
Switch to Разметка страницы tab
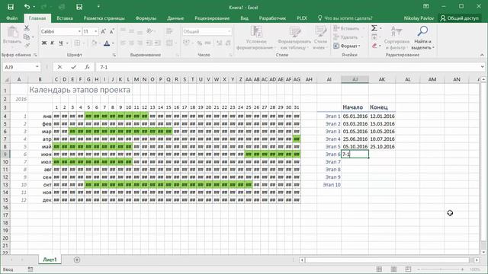coord(104,18)
